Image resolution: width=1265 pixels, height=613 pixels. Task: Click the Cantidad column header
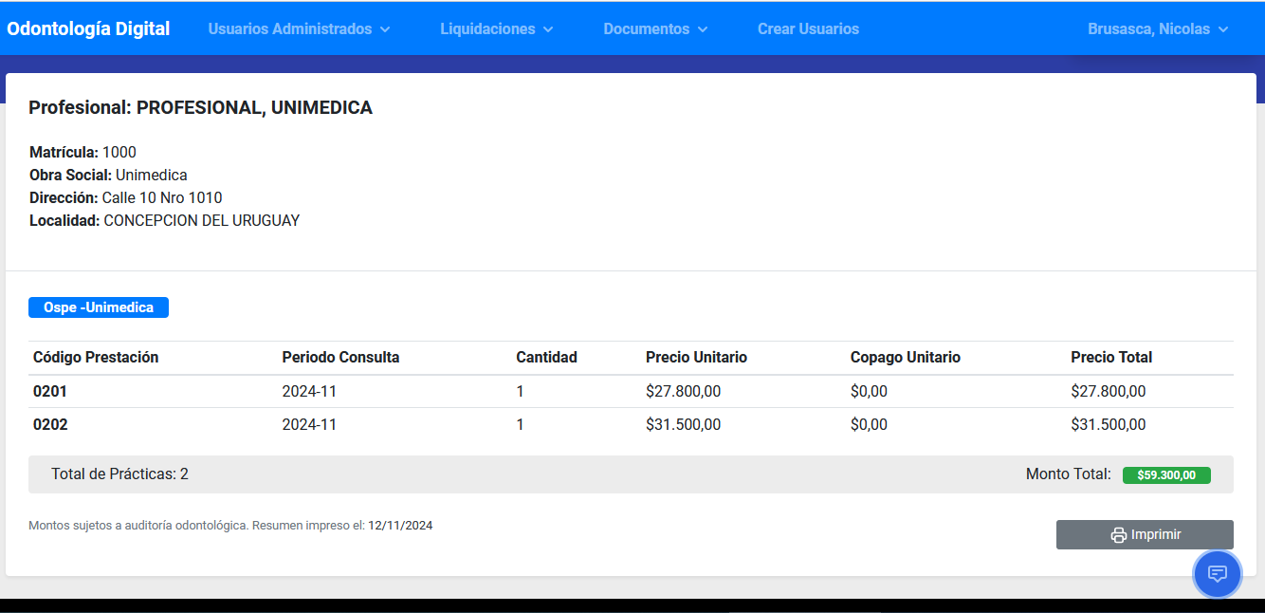(x=546, y=358)
